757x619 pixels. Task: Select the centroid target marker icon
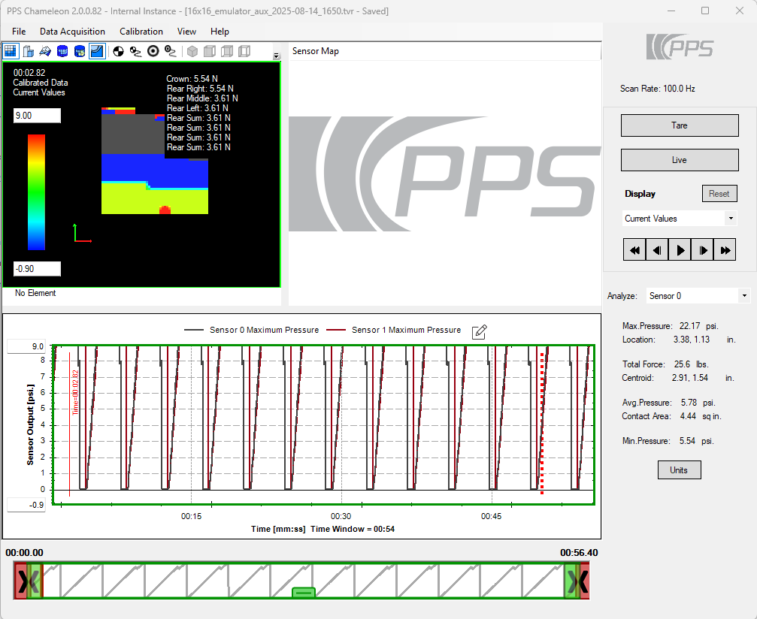153,51
